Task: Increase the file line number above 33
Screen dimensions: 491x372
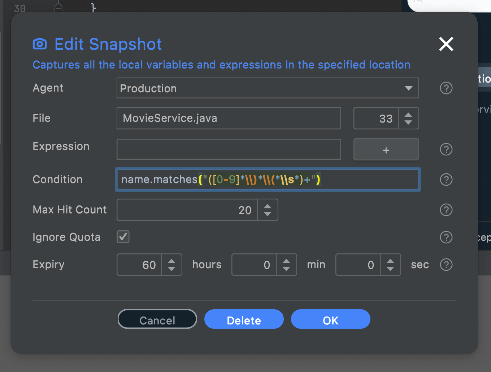Action: [408, 115]
